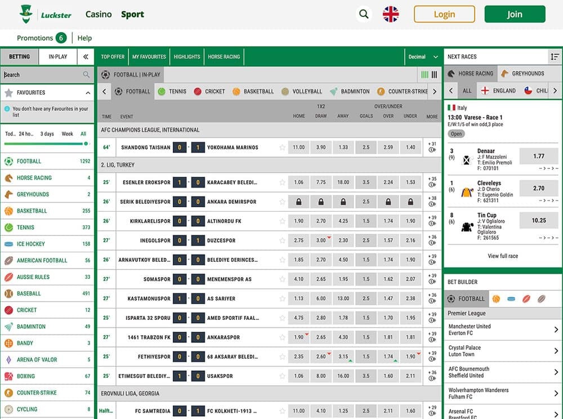The height and width of the screenshot is (419, 563).
Task: Open Bandy in the sidebar
Action: click(47, 343)
